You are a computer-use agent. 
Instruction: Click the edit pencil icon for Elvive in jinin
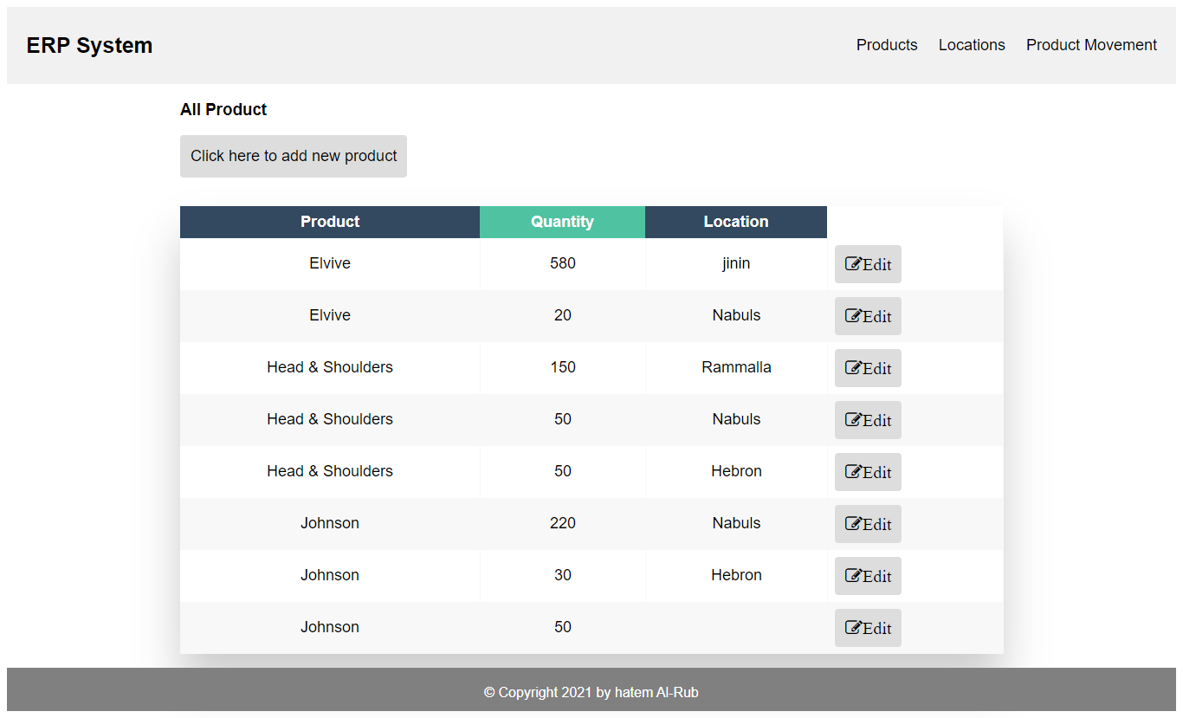click(x=853, y=264)
